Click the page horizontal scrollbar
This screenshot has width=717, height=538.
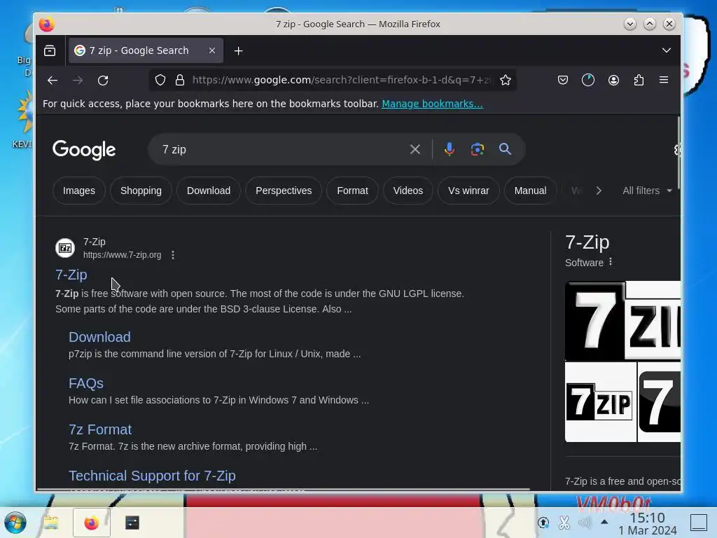point(284,490)
